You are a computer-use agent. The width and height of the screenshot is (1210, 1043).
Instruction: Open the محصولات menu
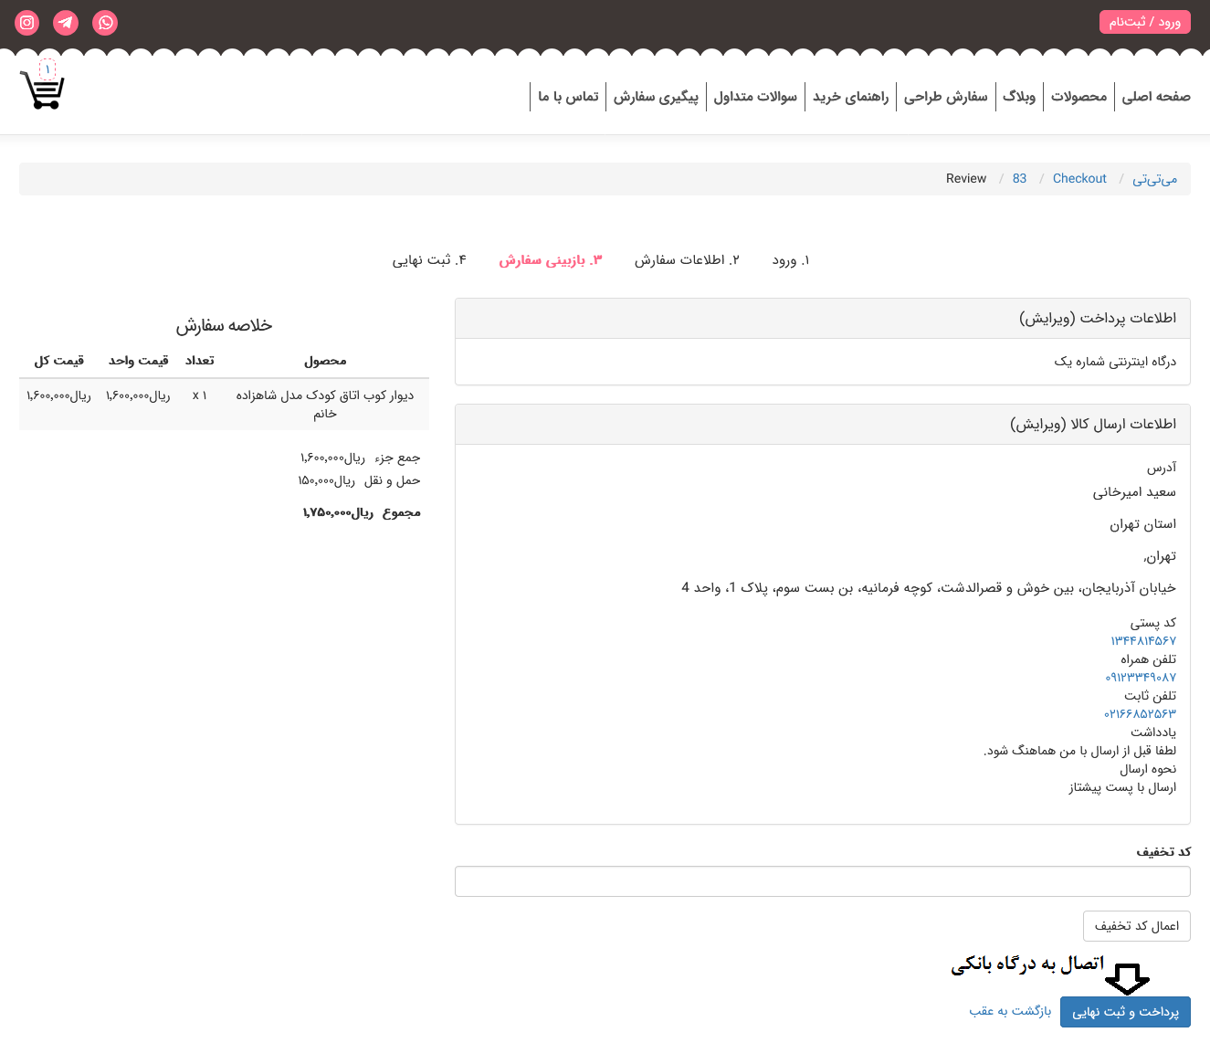point(1078,96)
